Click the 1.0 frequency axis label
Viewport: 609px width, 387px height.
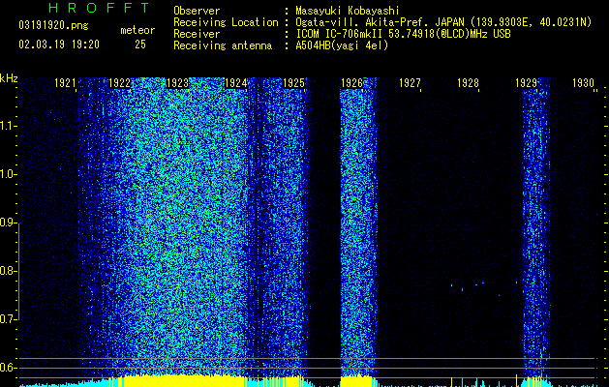pyautogui.click(x=7, y=174)
